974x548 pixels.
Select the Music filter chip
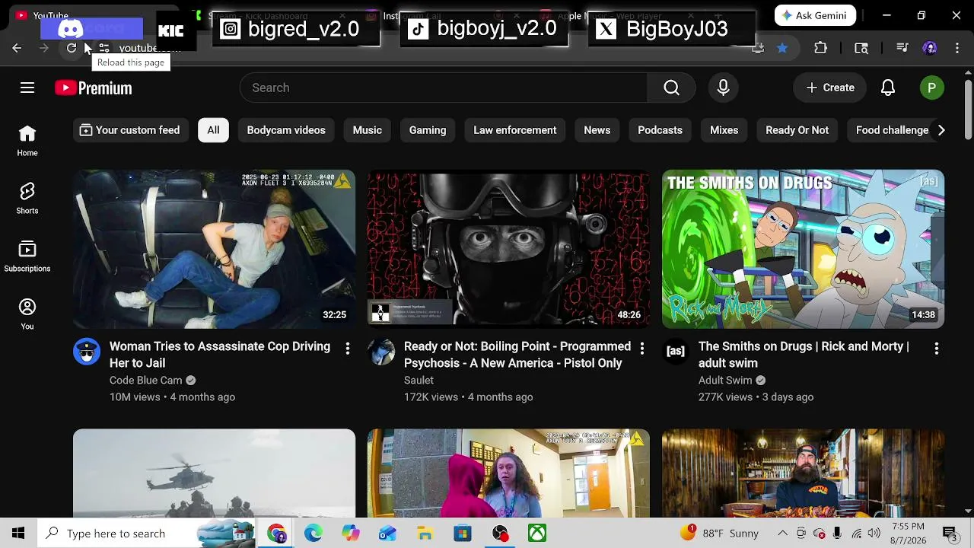368,130
